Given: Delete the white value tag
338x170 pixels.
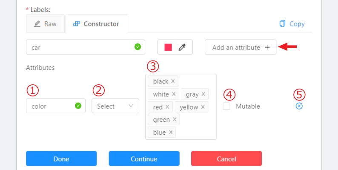Looking at the screenshot, I should click(x=174, y=94).
